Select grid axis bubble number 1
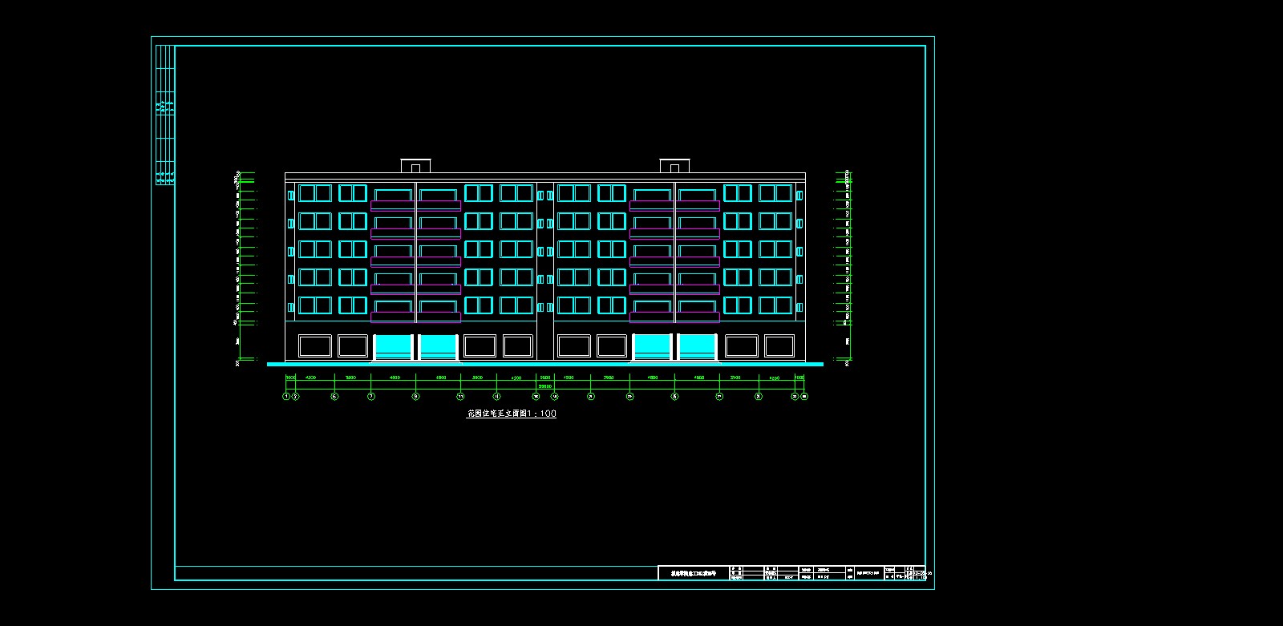 286,396
